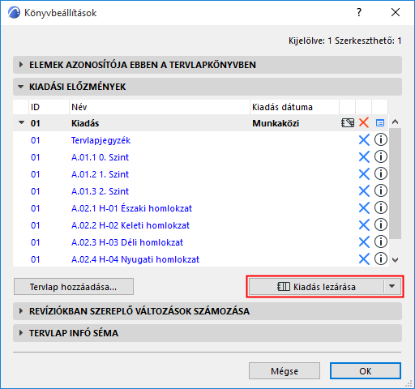Click the bold Kiadás issue name

click(85, 123)
